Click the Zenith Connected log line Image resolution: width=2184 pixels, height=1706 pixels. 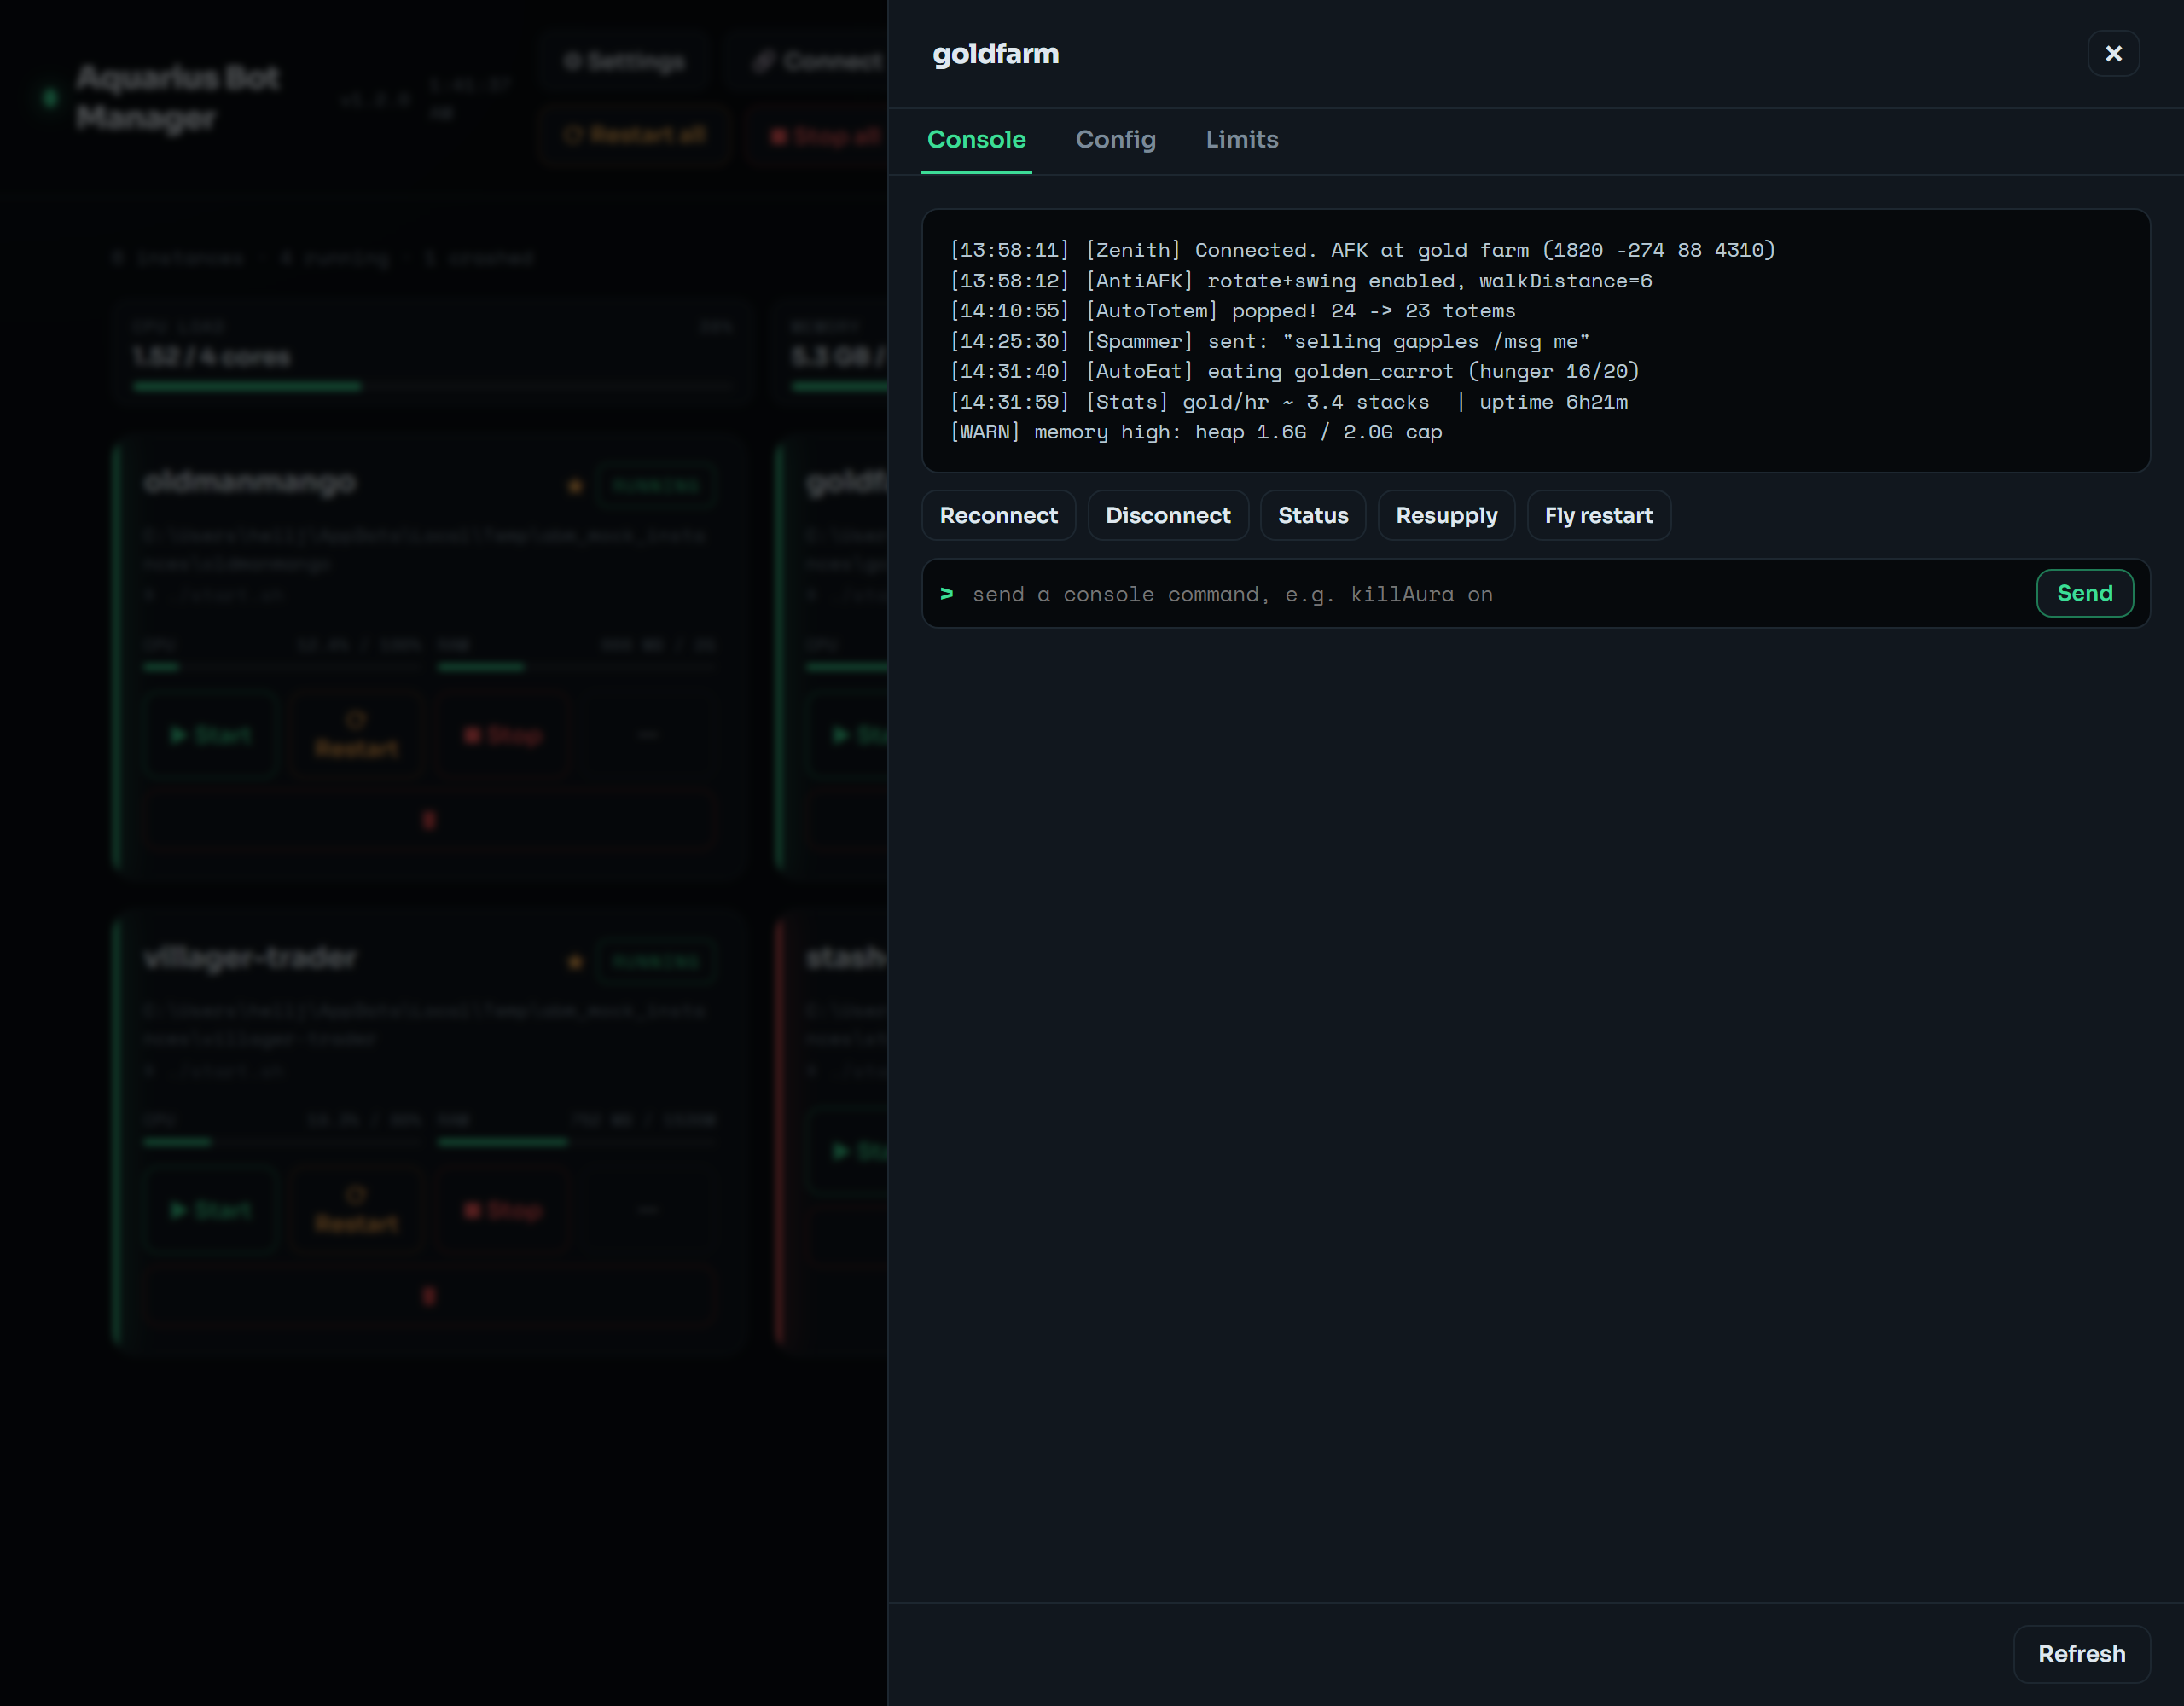[1362, 250]
